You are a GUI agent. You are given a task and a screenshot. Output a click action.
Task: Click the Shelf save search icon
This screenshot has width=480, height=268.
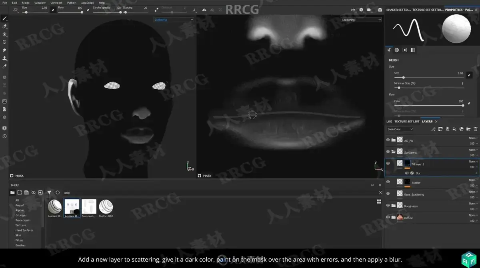(x=26, y=192)
